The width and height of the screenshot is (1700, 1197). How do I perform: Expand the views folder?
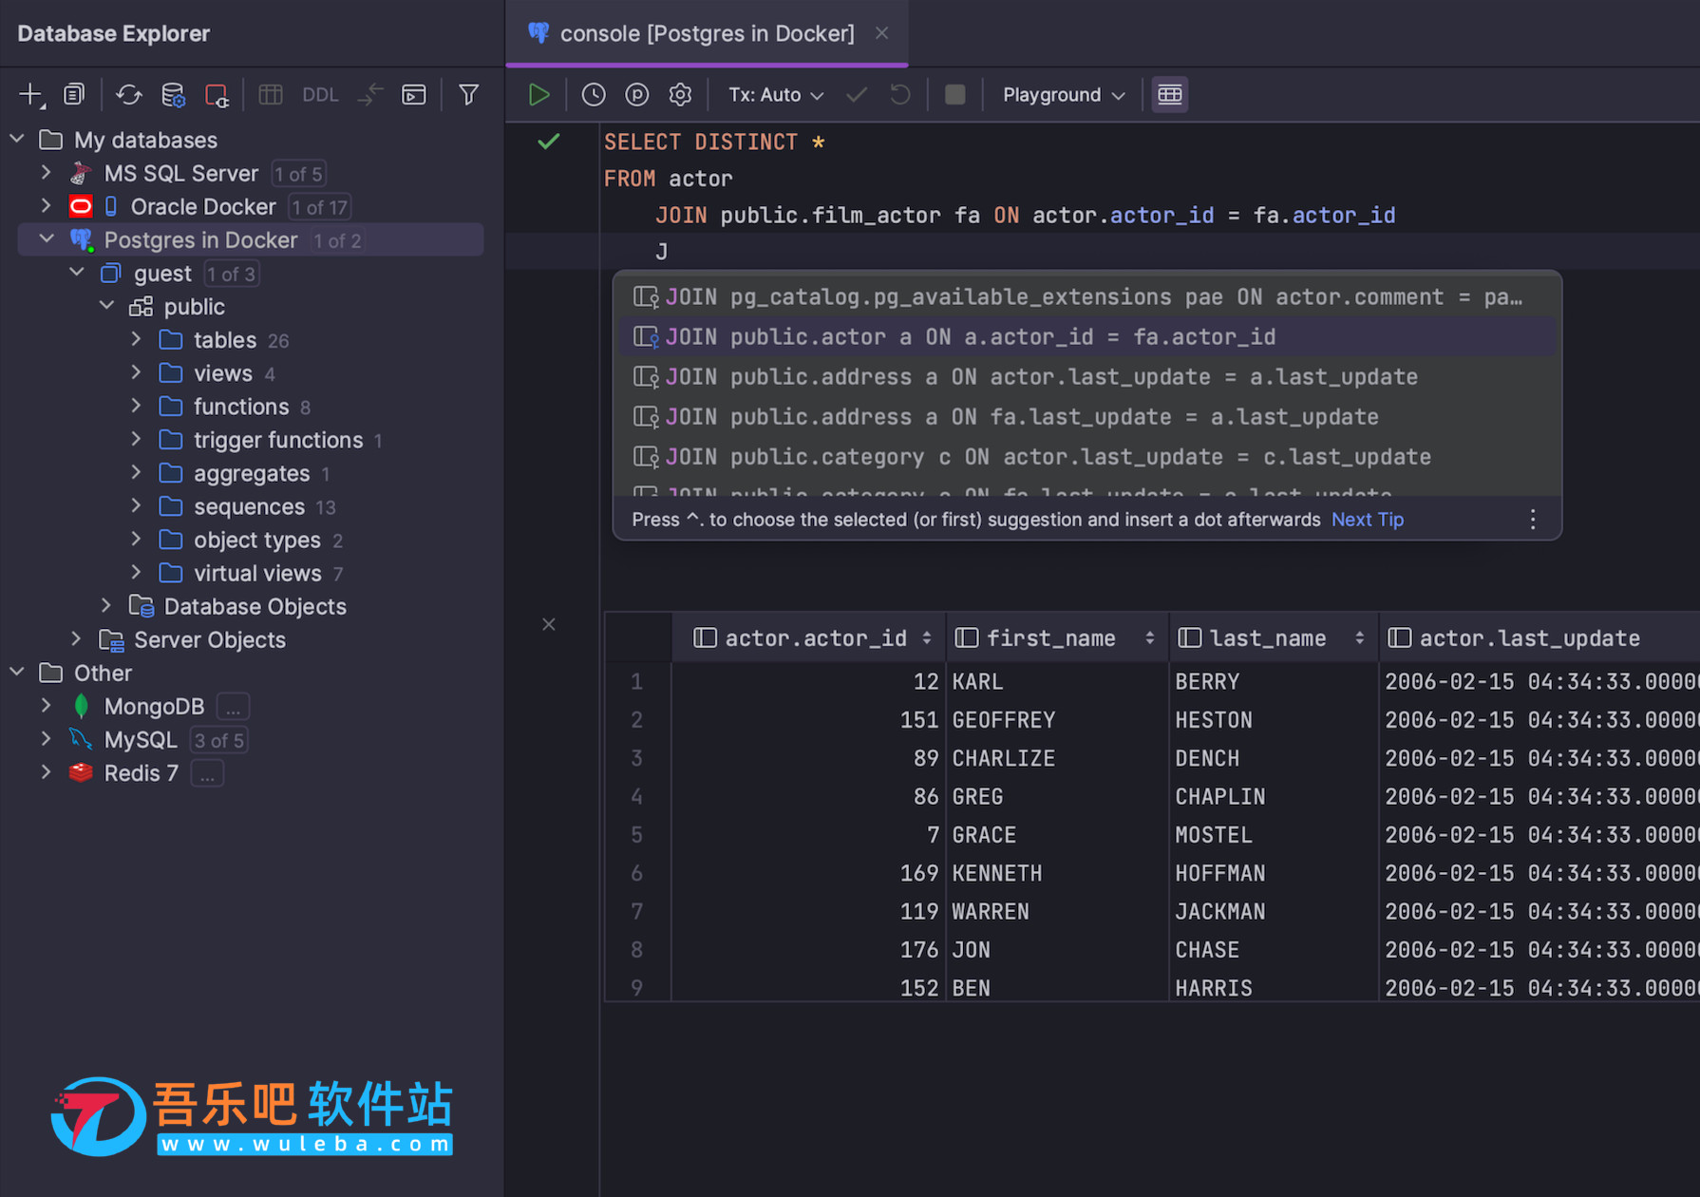(x=136, y=372)
